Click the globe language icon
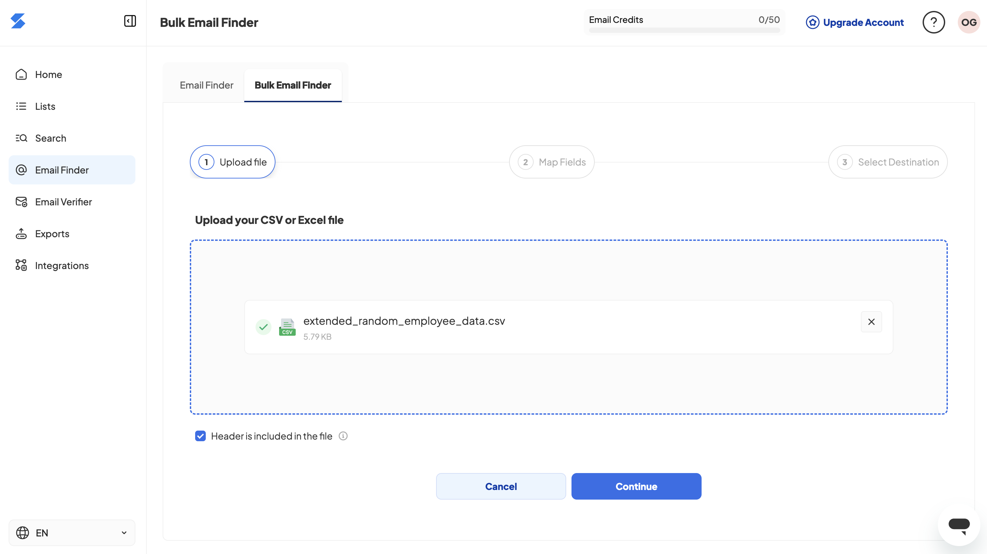 (23, 532)
